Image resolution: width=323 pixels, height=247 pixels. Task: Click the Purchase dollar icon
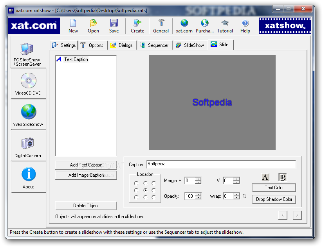204,23
